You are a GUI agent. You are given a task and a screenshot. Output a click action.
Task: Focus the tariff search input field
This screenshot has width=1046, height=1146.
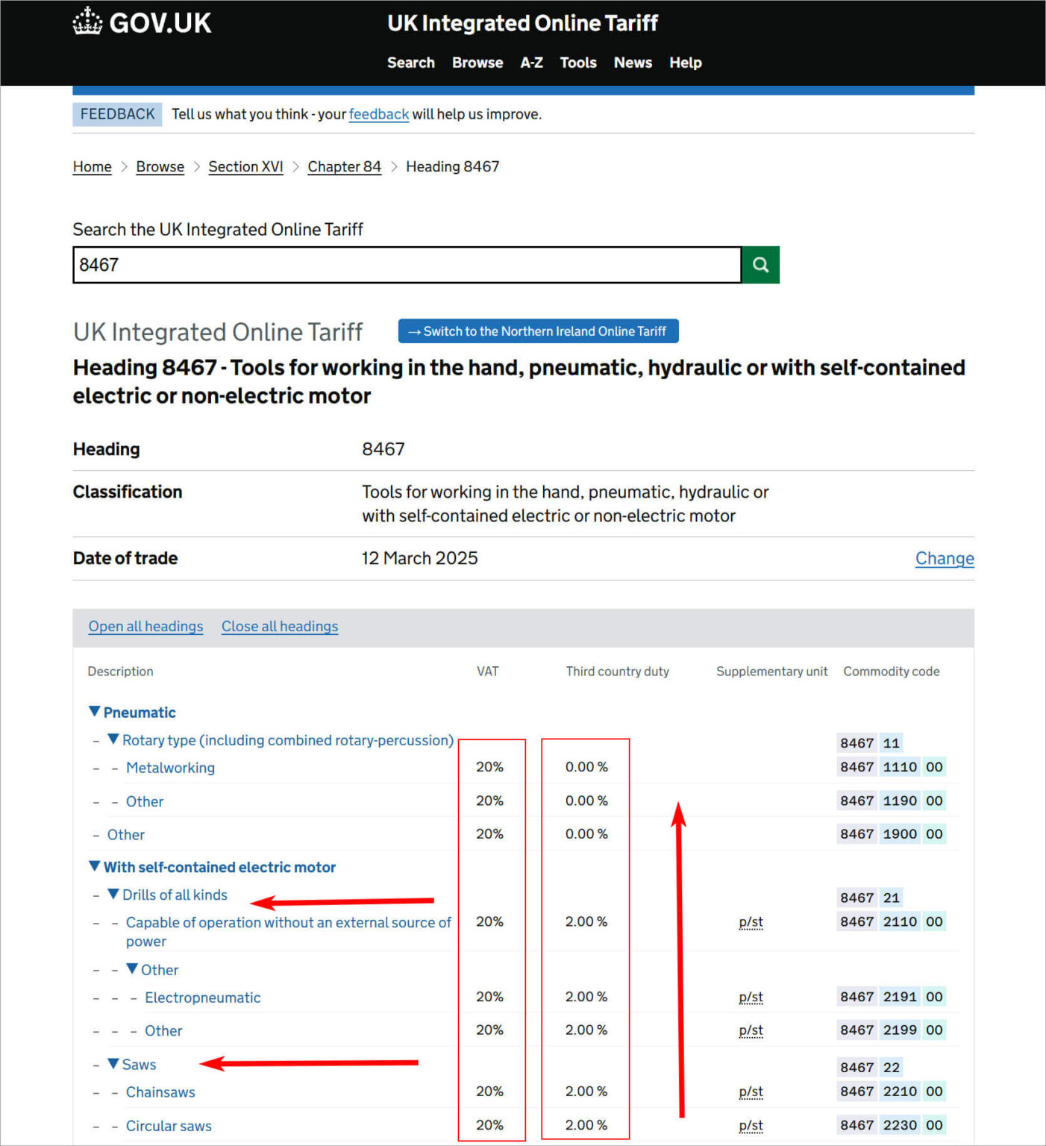(407, 265)
